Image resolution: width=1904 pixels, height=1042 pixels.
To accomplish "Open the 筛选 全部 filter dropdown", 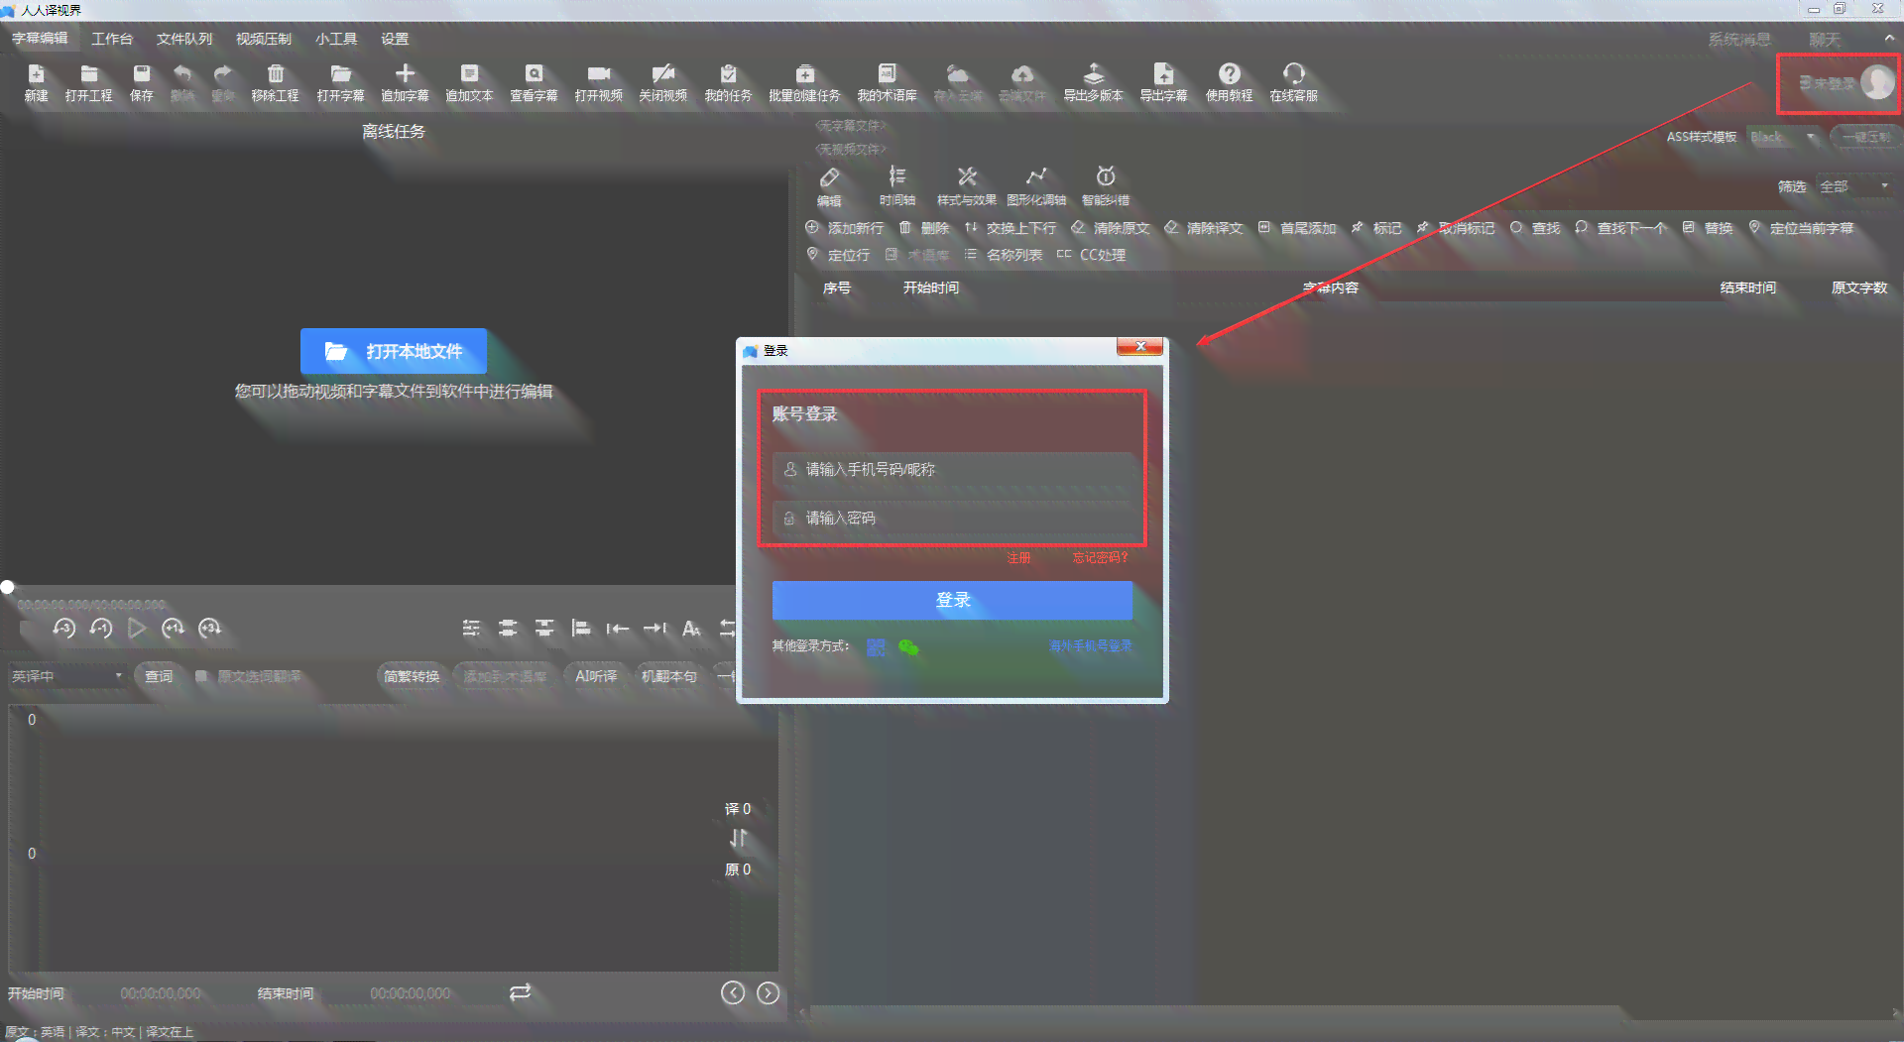I will tap(1854, 186).
